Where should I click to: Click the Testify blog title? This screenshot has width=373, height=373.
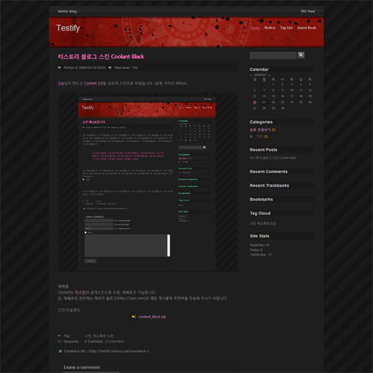(x=68, y=28)
